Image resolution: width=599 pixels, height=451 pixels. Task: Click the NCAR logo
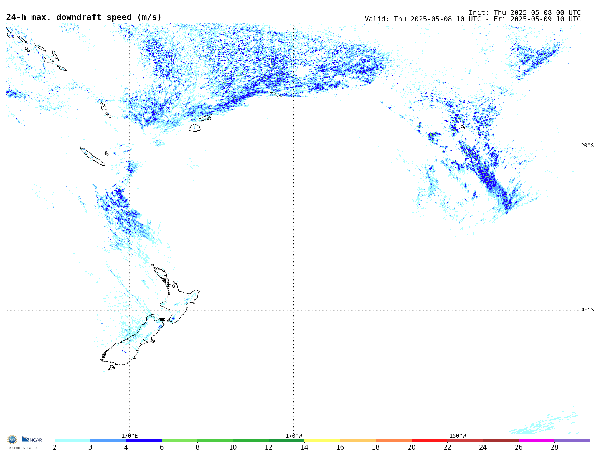coord(32,439)
